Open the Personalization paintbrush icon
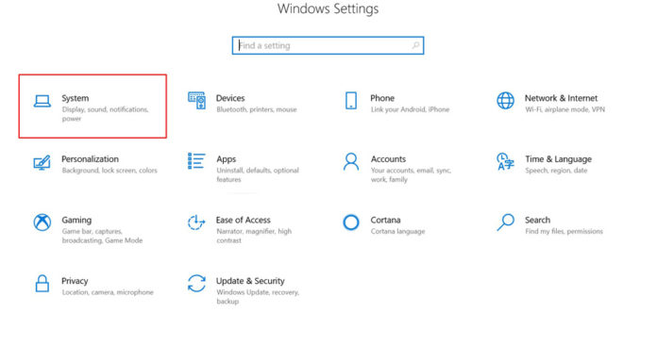This screenshot has width=657, height=345. 42,162
